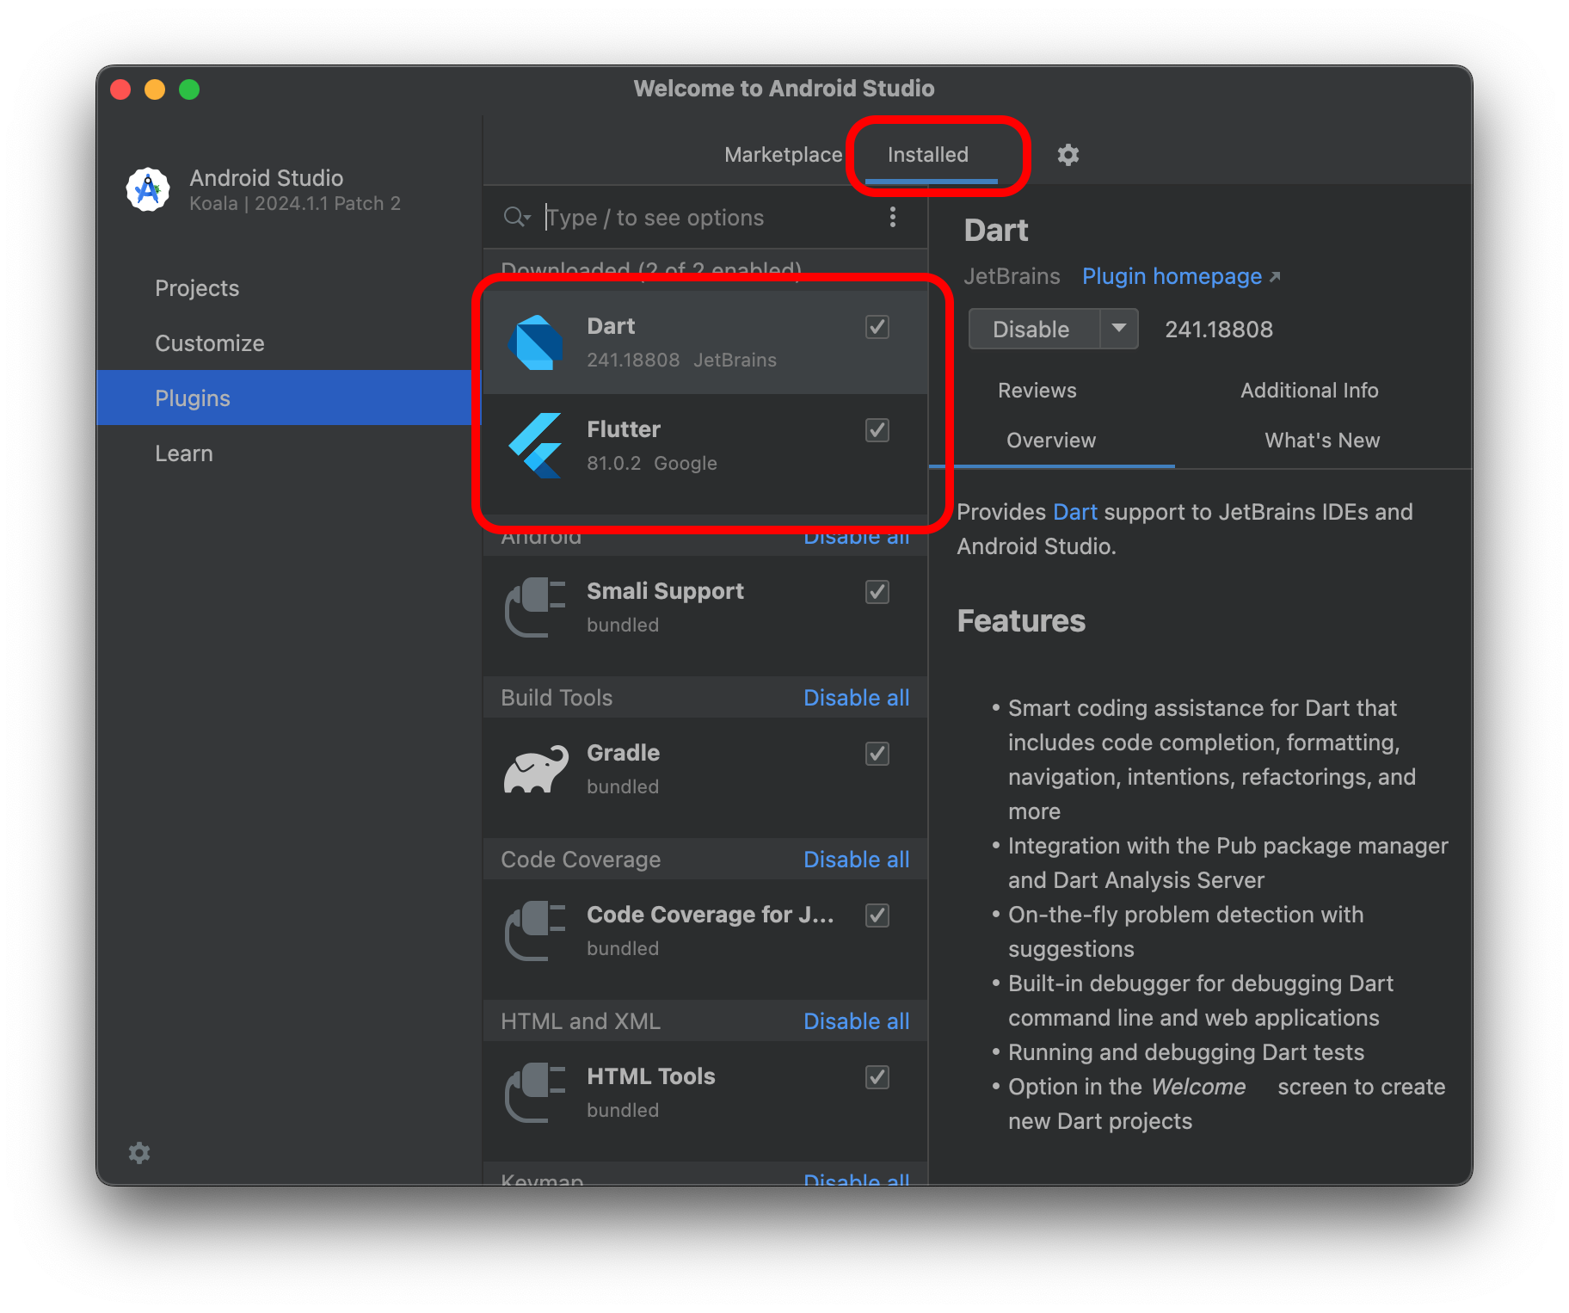Uncheck the Flutter plugin checkbox

(x=877, y=430)
